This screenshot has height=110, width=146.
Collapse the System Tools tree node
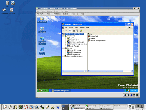(63, 36)
